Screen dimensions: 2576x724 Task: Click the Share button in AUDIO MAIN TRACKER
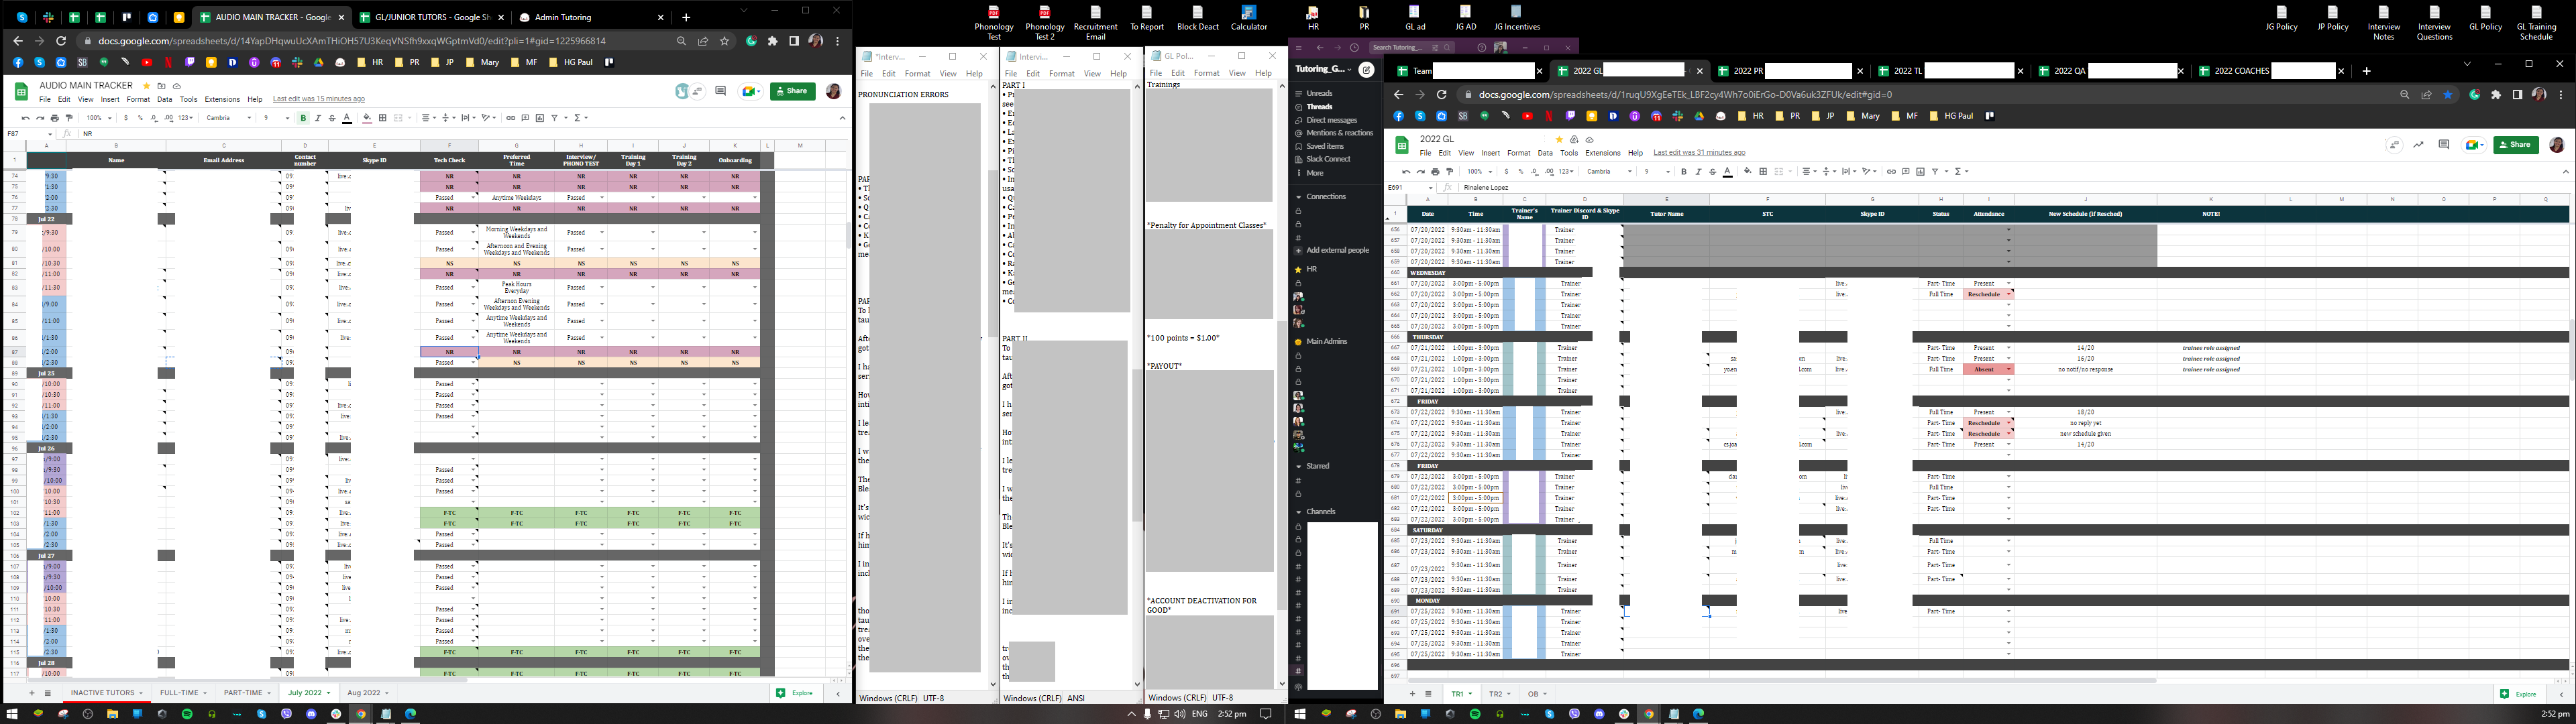(x=793, y=91)
